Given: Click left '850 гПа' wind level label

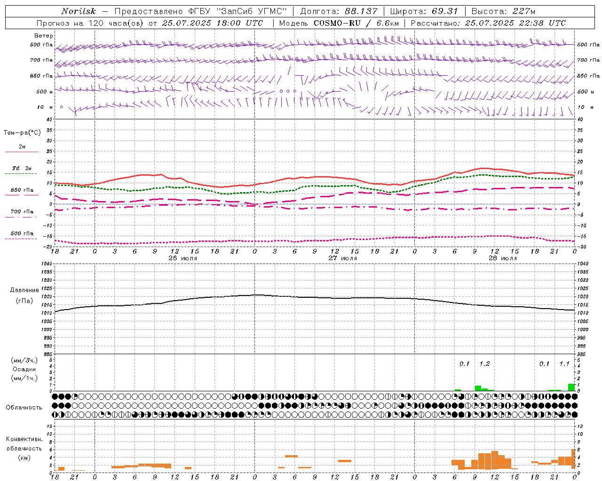Looking at the screenshot, I should 41,76.
